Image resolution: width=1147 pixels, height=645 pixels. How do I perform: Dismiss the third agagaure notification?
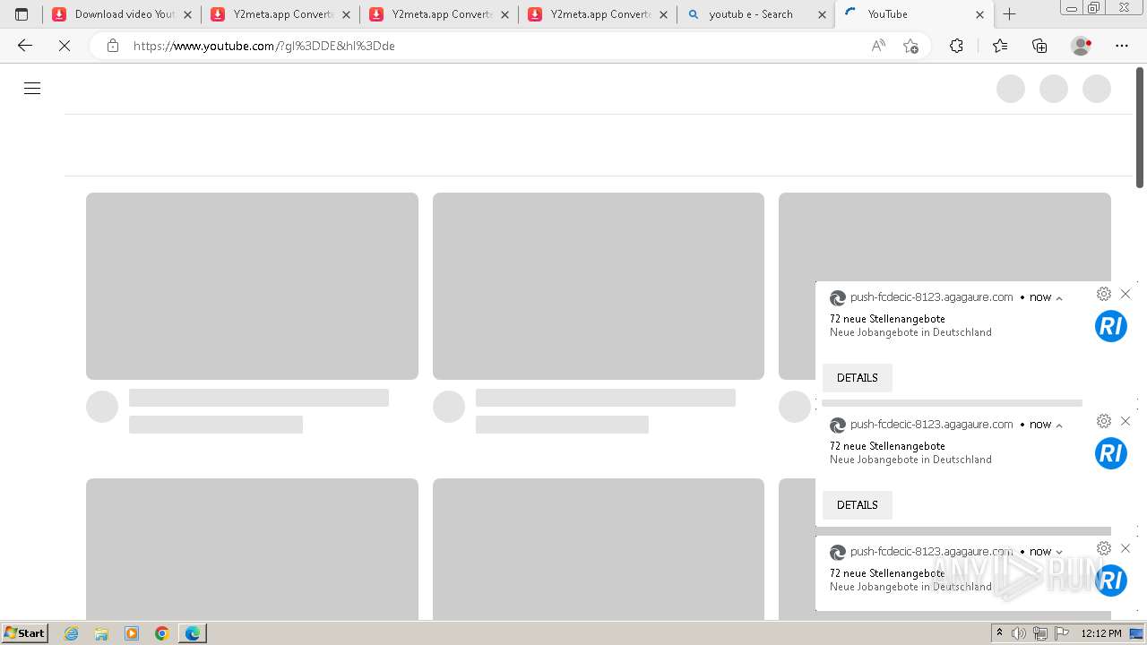pos(1125,548)
